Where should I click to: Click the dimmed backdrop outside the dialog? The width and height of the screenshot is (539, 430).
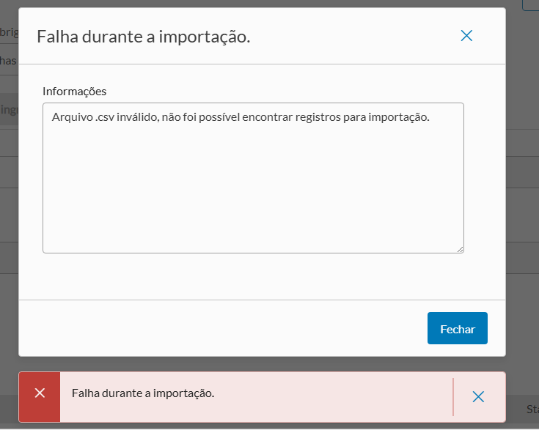click(522, 220)
